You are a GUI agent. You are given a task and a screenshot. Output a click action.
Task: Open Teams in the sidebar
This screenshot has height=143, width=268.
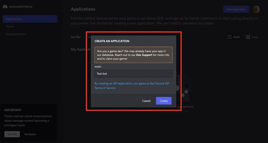[10, 27]
